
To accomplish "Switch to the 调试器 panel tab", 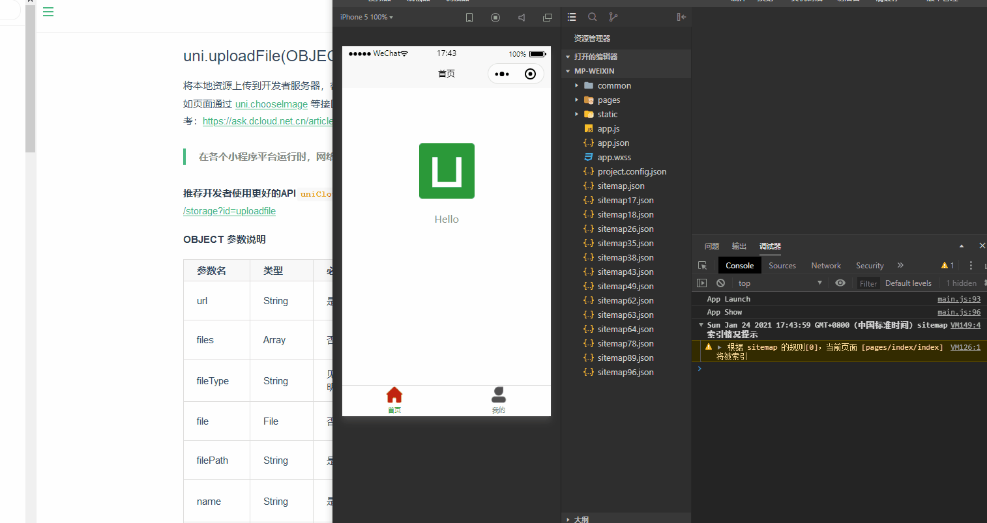I will pyautogui.click(x=770, y=246).
